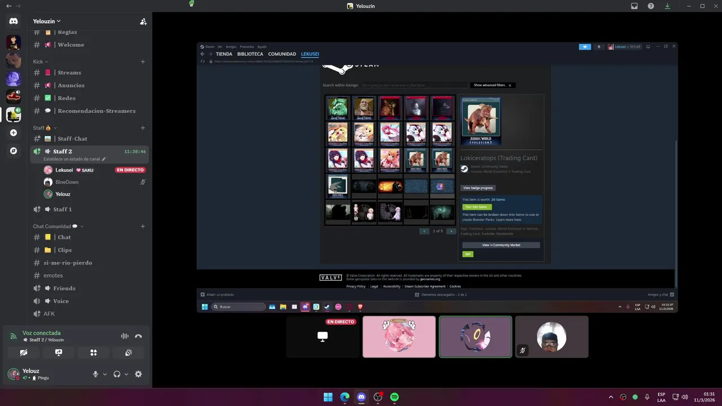Open the Staff-Chat channel
This screenshot has width=722, height=406.
coord(90,139)
